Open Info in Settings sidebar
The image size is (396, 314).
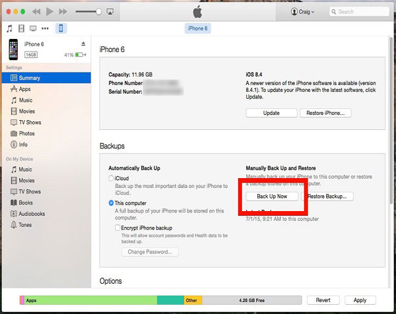pyautogui.click(x=46, y=144)
